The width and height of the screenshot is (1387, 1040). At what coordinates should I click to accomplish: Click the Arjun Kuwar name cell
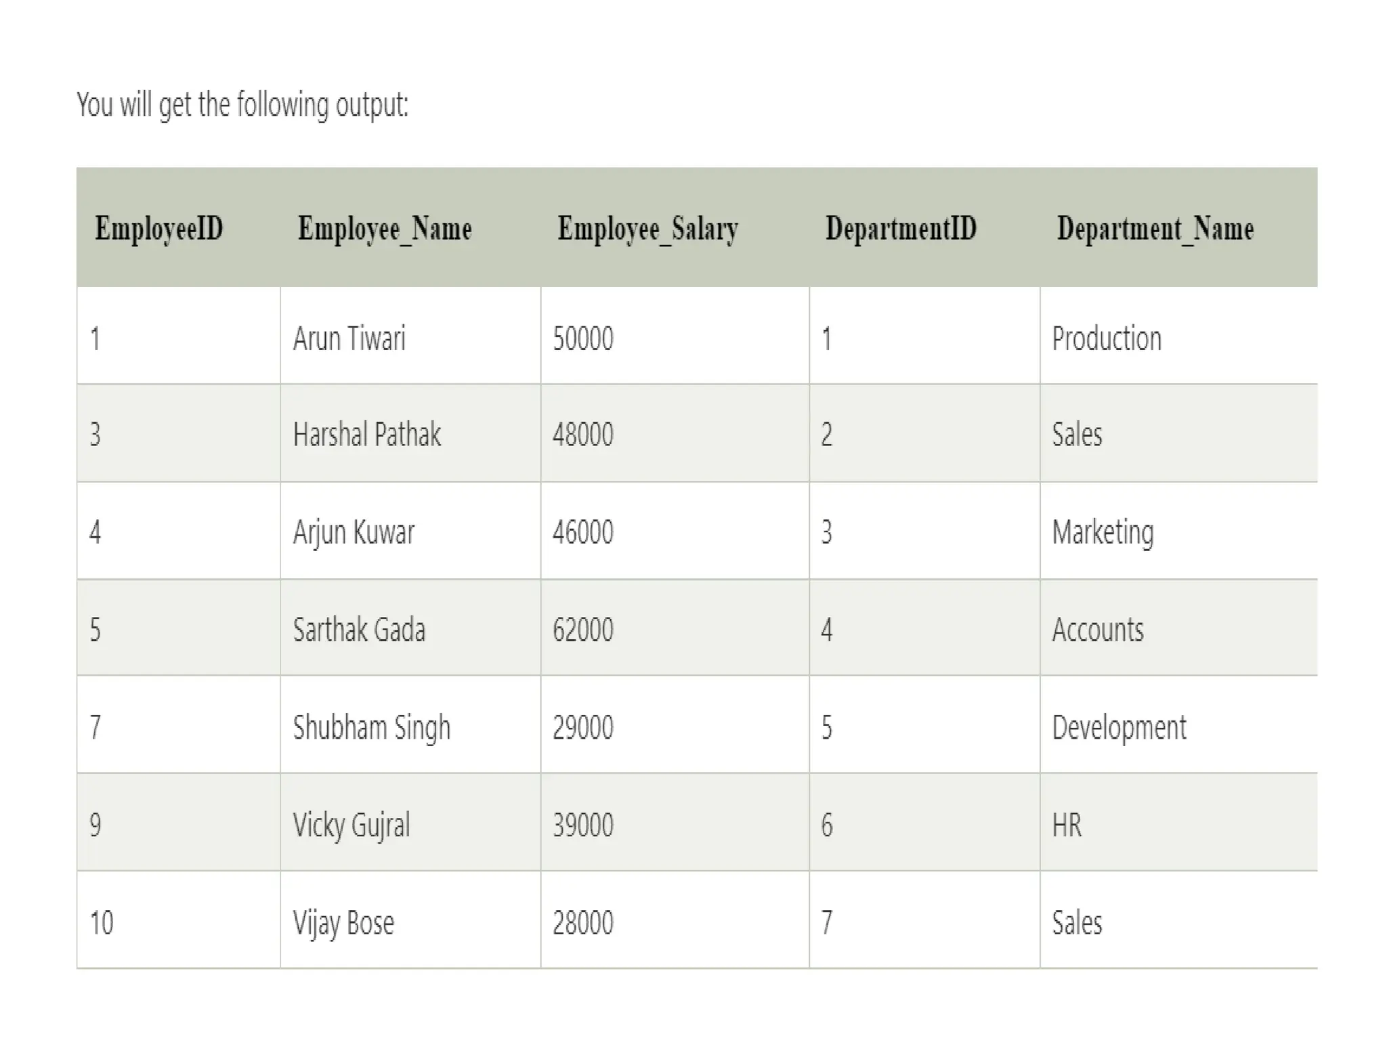(x=353, y=532)
